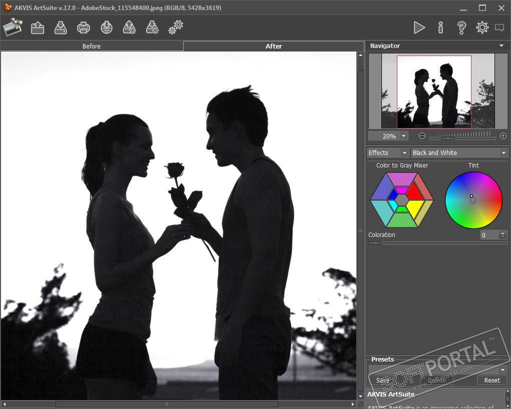The height and width of the screenshot is (409, 511).
Task: Open preferences with the gear icon
Action: click(x=482, y=27)
